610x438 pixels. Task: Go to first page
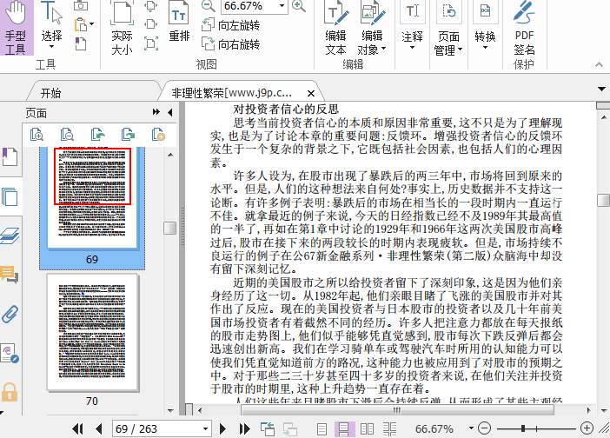[x=77, y=428]
